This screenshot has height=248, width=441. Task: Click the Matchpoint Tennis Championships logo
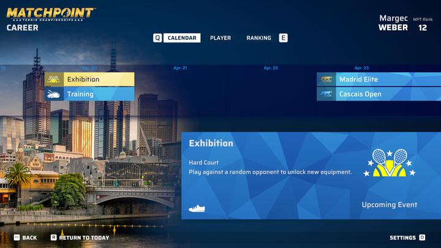pyautogui.click(x=50, y=13)
